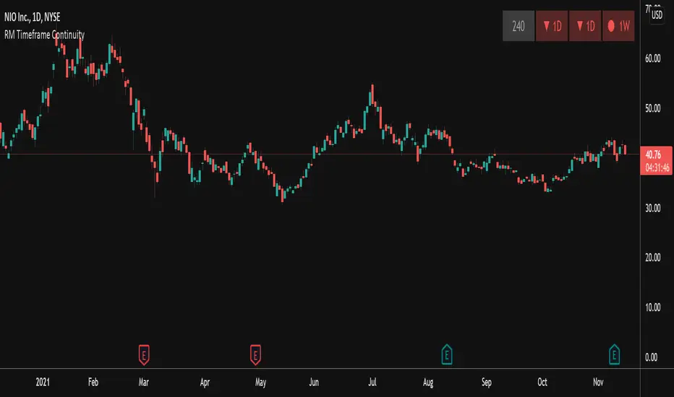Click the current price label 40.76

(653, 155)
